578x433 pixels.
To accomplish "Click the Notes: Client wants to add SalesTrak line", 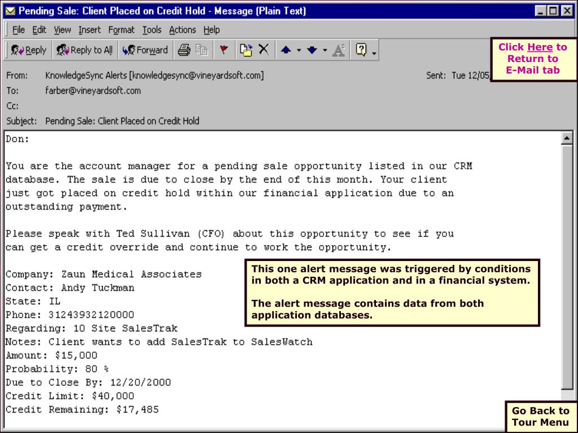I will (159, 342).
